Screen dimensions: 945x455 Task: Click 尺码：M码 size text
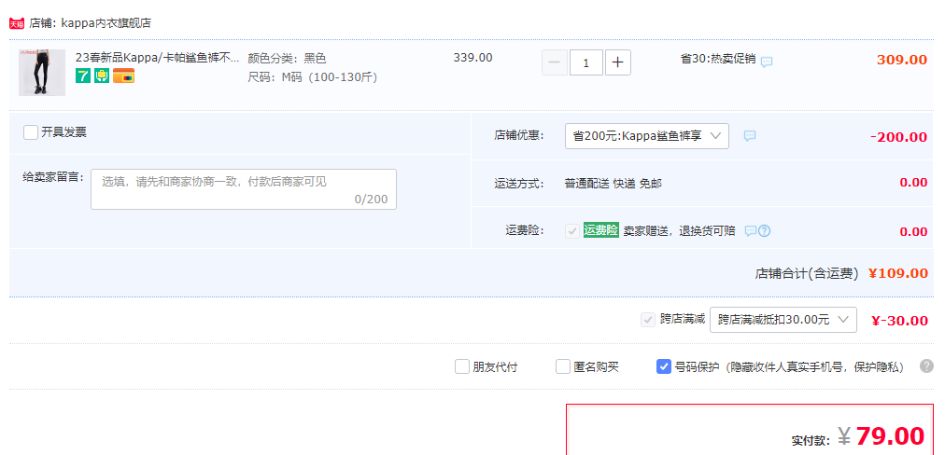tap(312, 77)
